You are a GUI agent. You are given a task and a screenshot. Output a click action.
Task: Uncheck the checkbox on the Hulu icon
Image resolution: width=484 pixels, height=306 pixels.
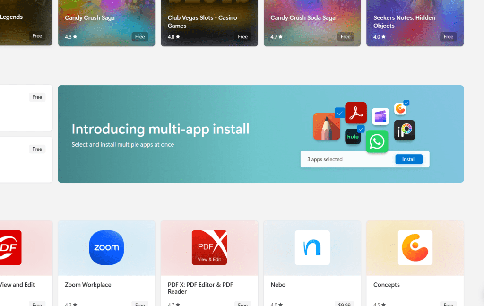pos(361,129)
